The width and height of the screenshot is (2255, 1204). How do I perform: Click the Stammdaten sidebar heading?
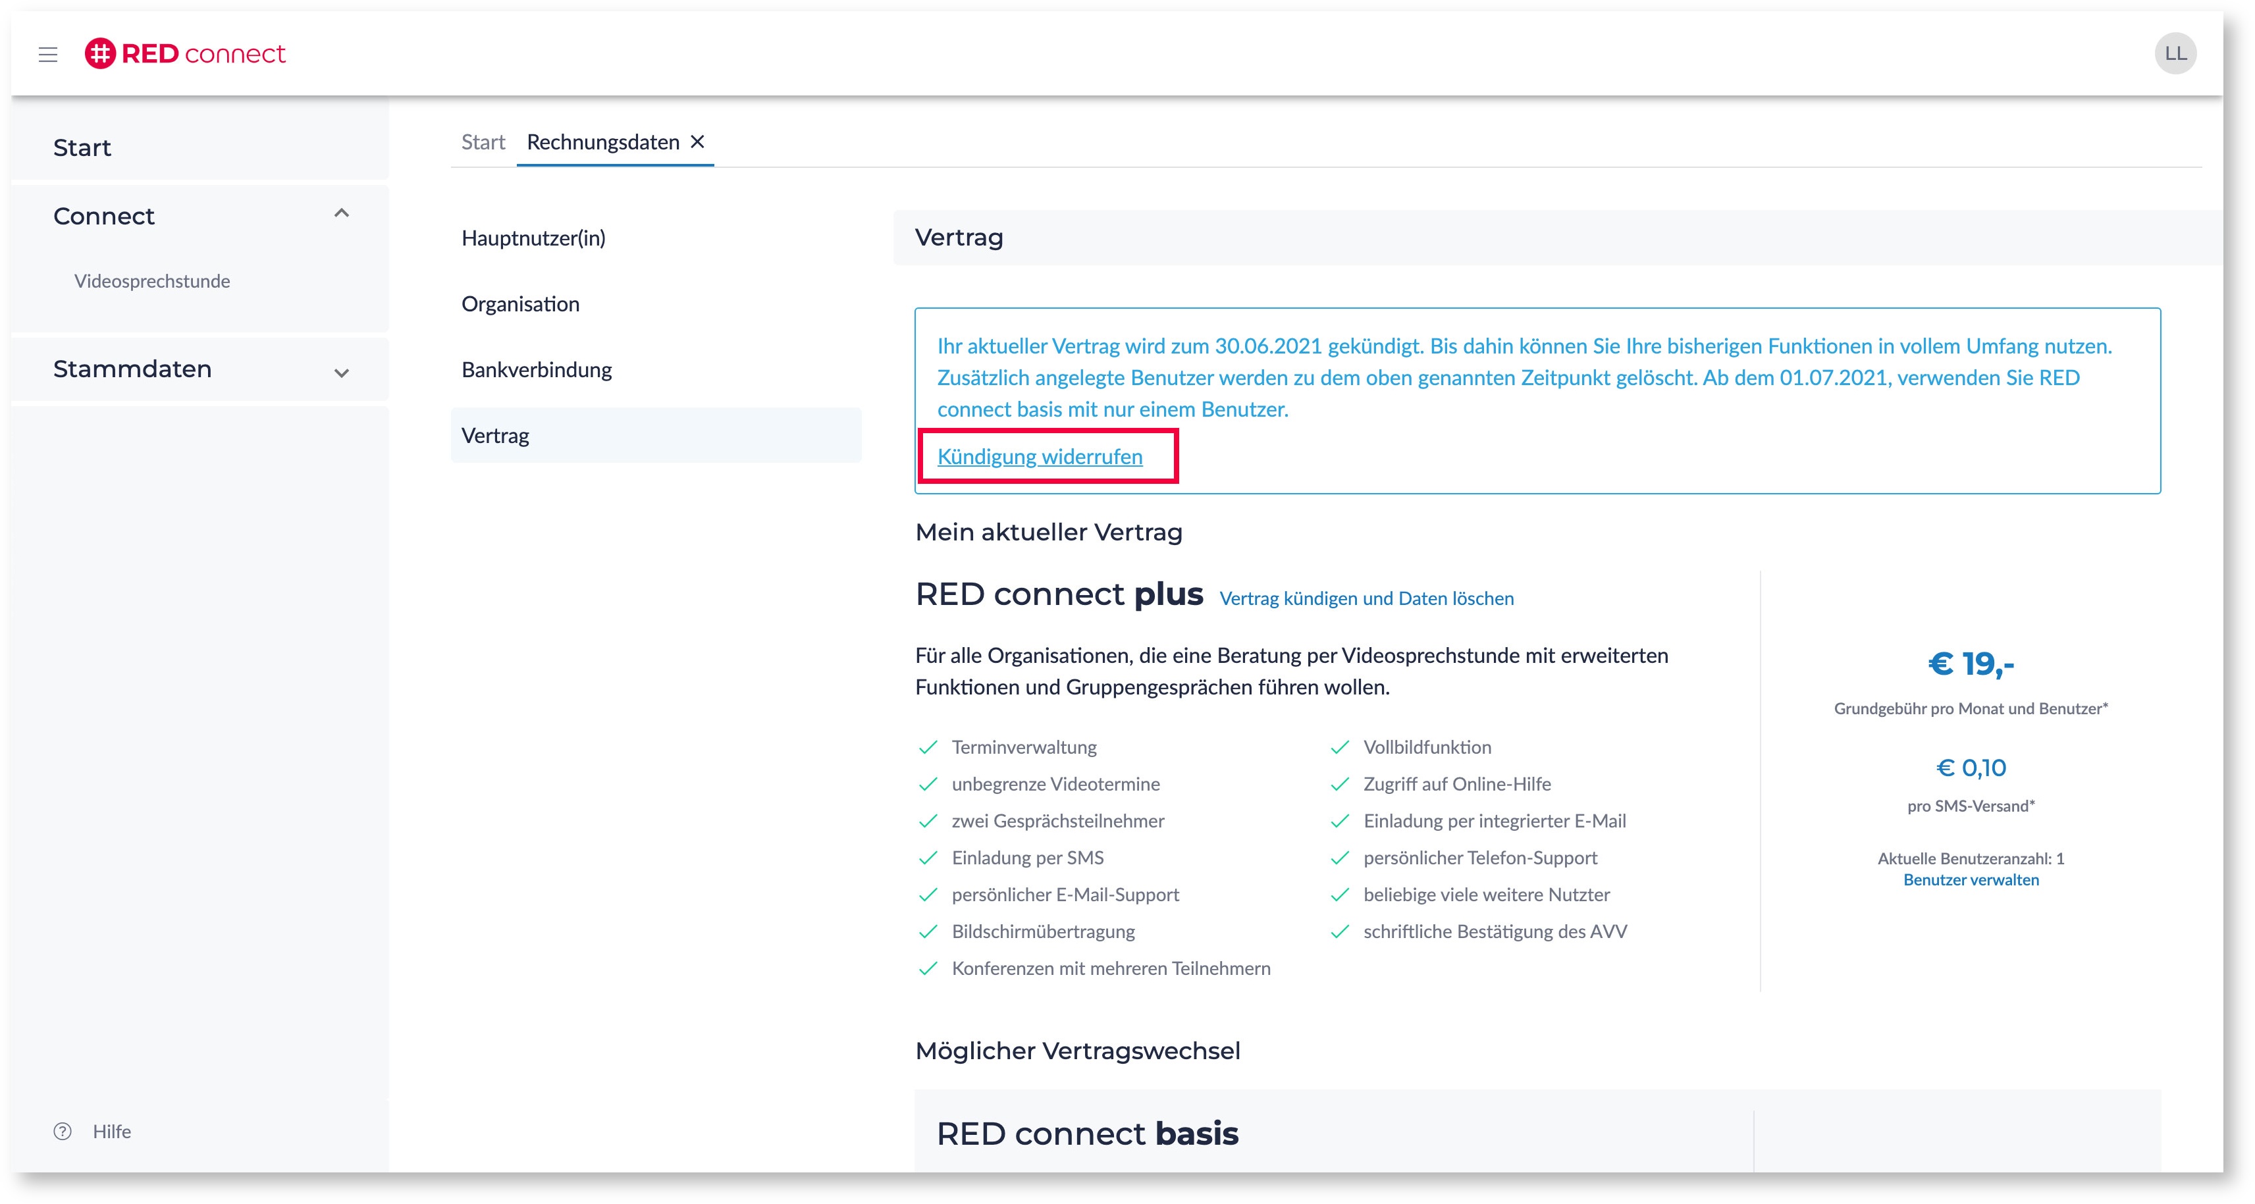(x=132, y=369)
